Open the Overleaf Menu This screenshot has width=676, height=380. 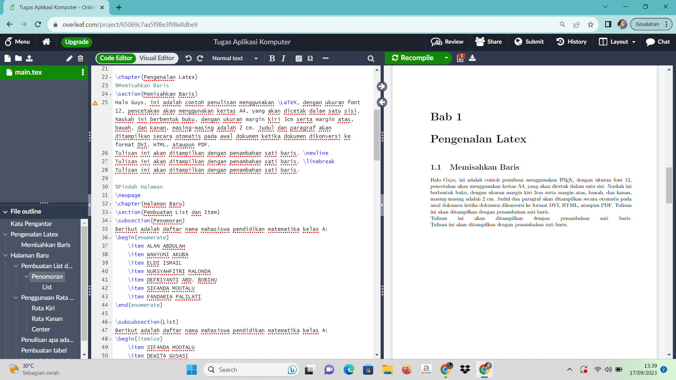pyautogui.click(x=17, y=42)
